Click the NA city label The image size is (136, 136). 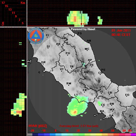[x=102, y=111]
